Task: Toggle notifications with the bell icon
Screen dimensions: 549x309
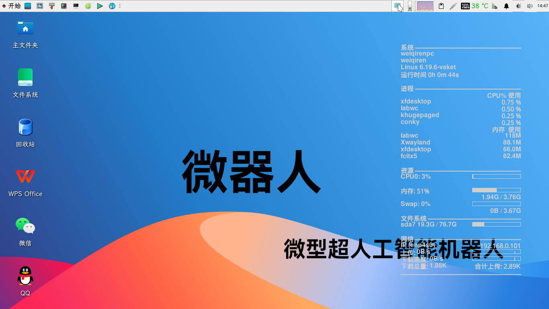Action: coord(506,6)
